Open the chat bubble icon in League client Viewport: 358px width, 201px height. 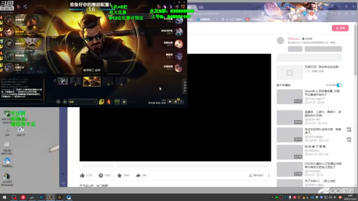coord(170,102)
